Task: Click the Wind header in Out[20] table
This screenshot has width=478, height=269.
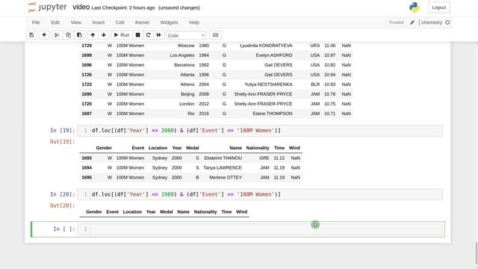Action: coord(242,211)
